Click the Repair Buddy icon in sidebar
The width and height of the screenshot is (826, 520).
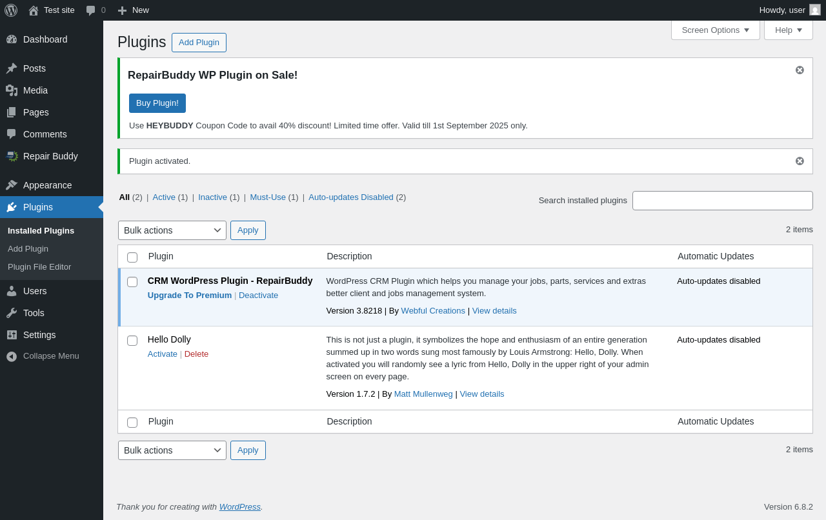point(12,156)
